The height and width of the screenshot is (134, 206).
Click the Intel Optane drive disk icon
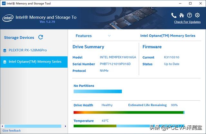5,62
